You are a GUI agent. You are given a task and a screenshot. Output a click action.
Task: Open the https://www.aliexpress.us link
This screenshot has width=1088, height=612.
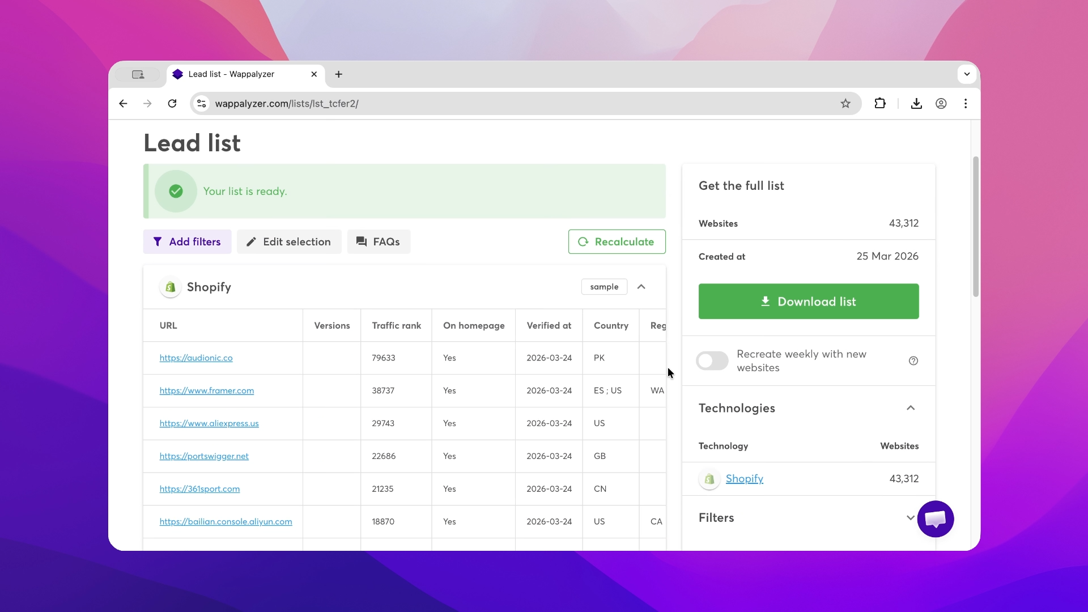tap(209, 424)
